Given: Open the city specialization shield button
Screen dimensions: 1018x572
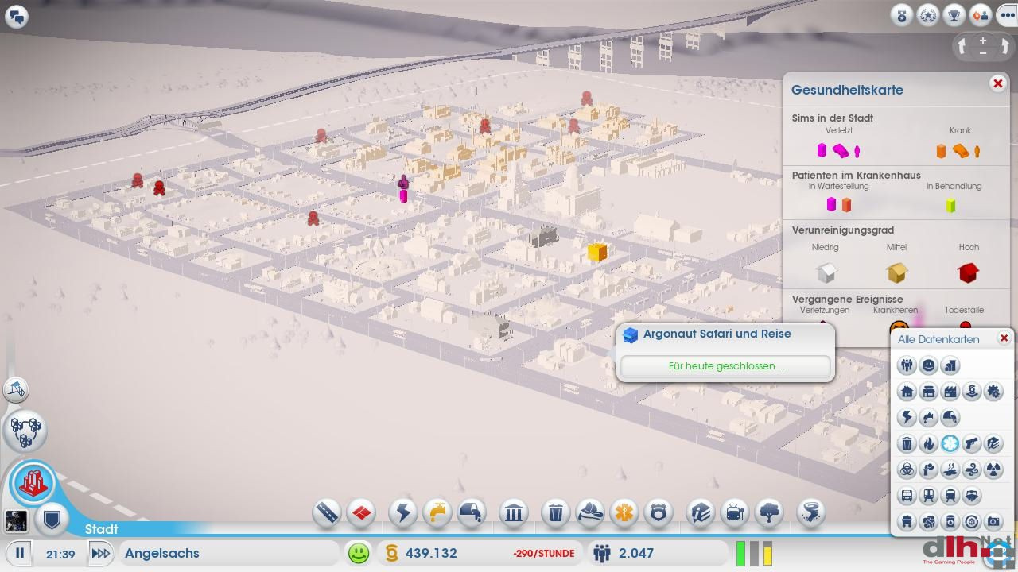Looking at the screenshot, I should point(52,520).
